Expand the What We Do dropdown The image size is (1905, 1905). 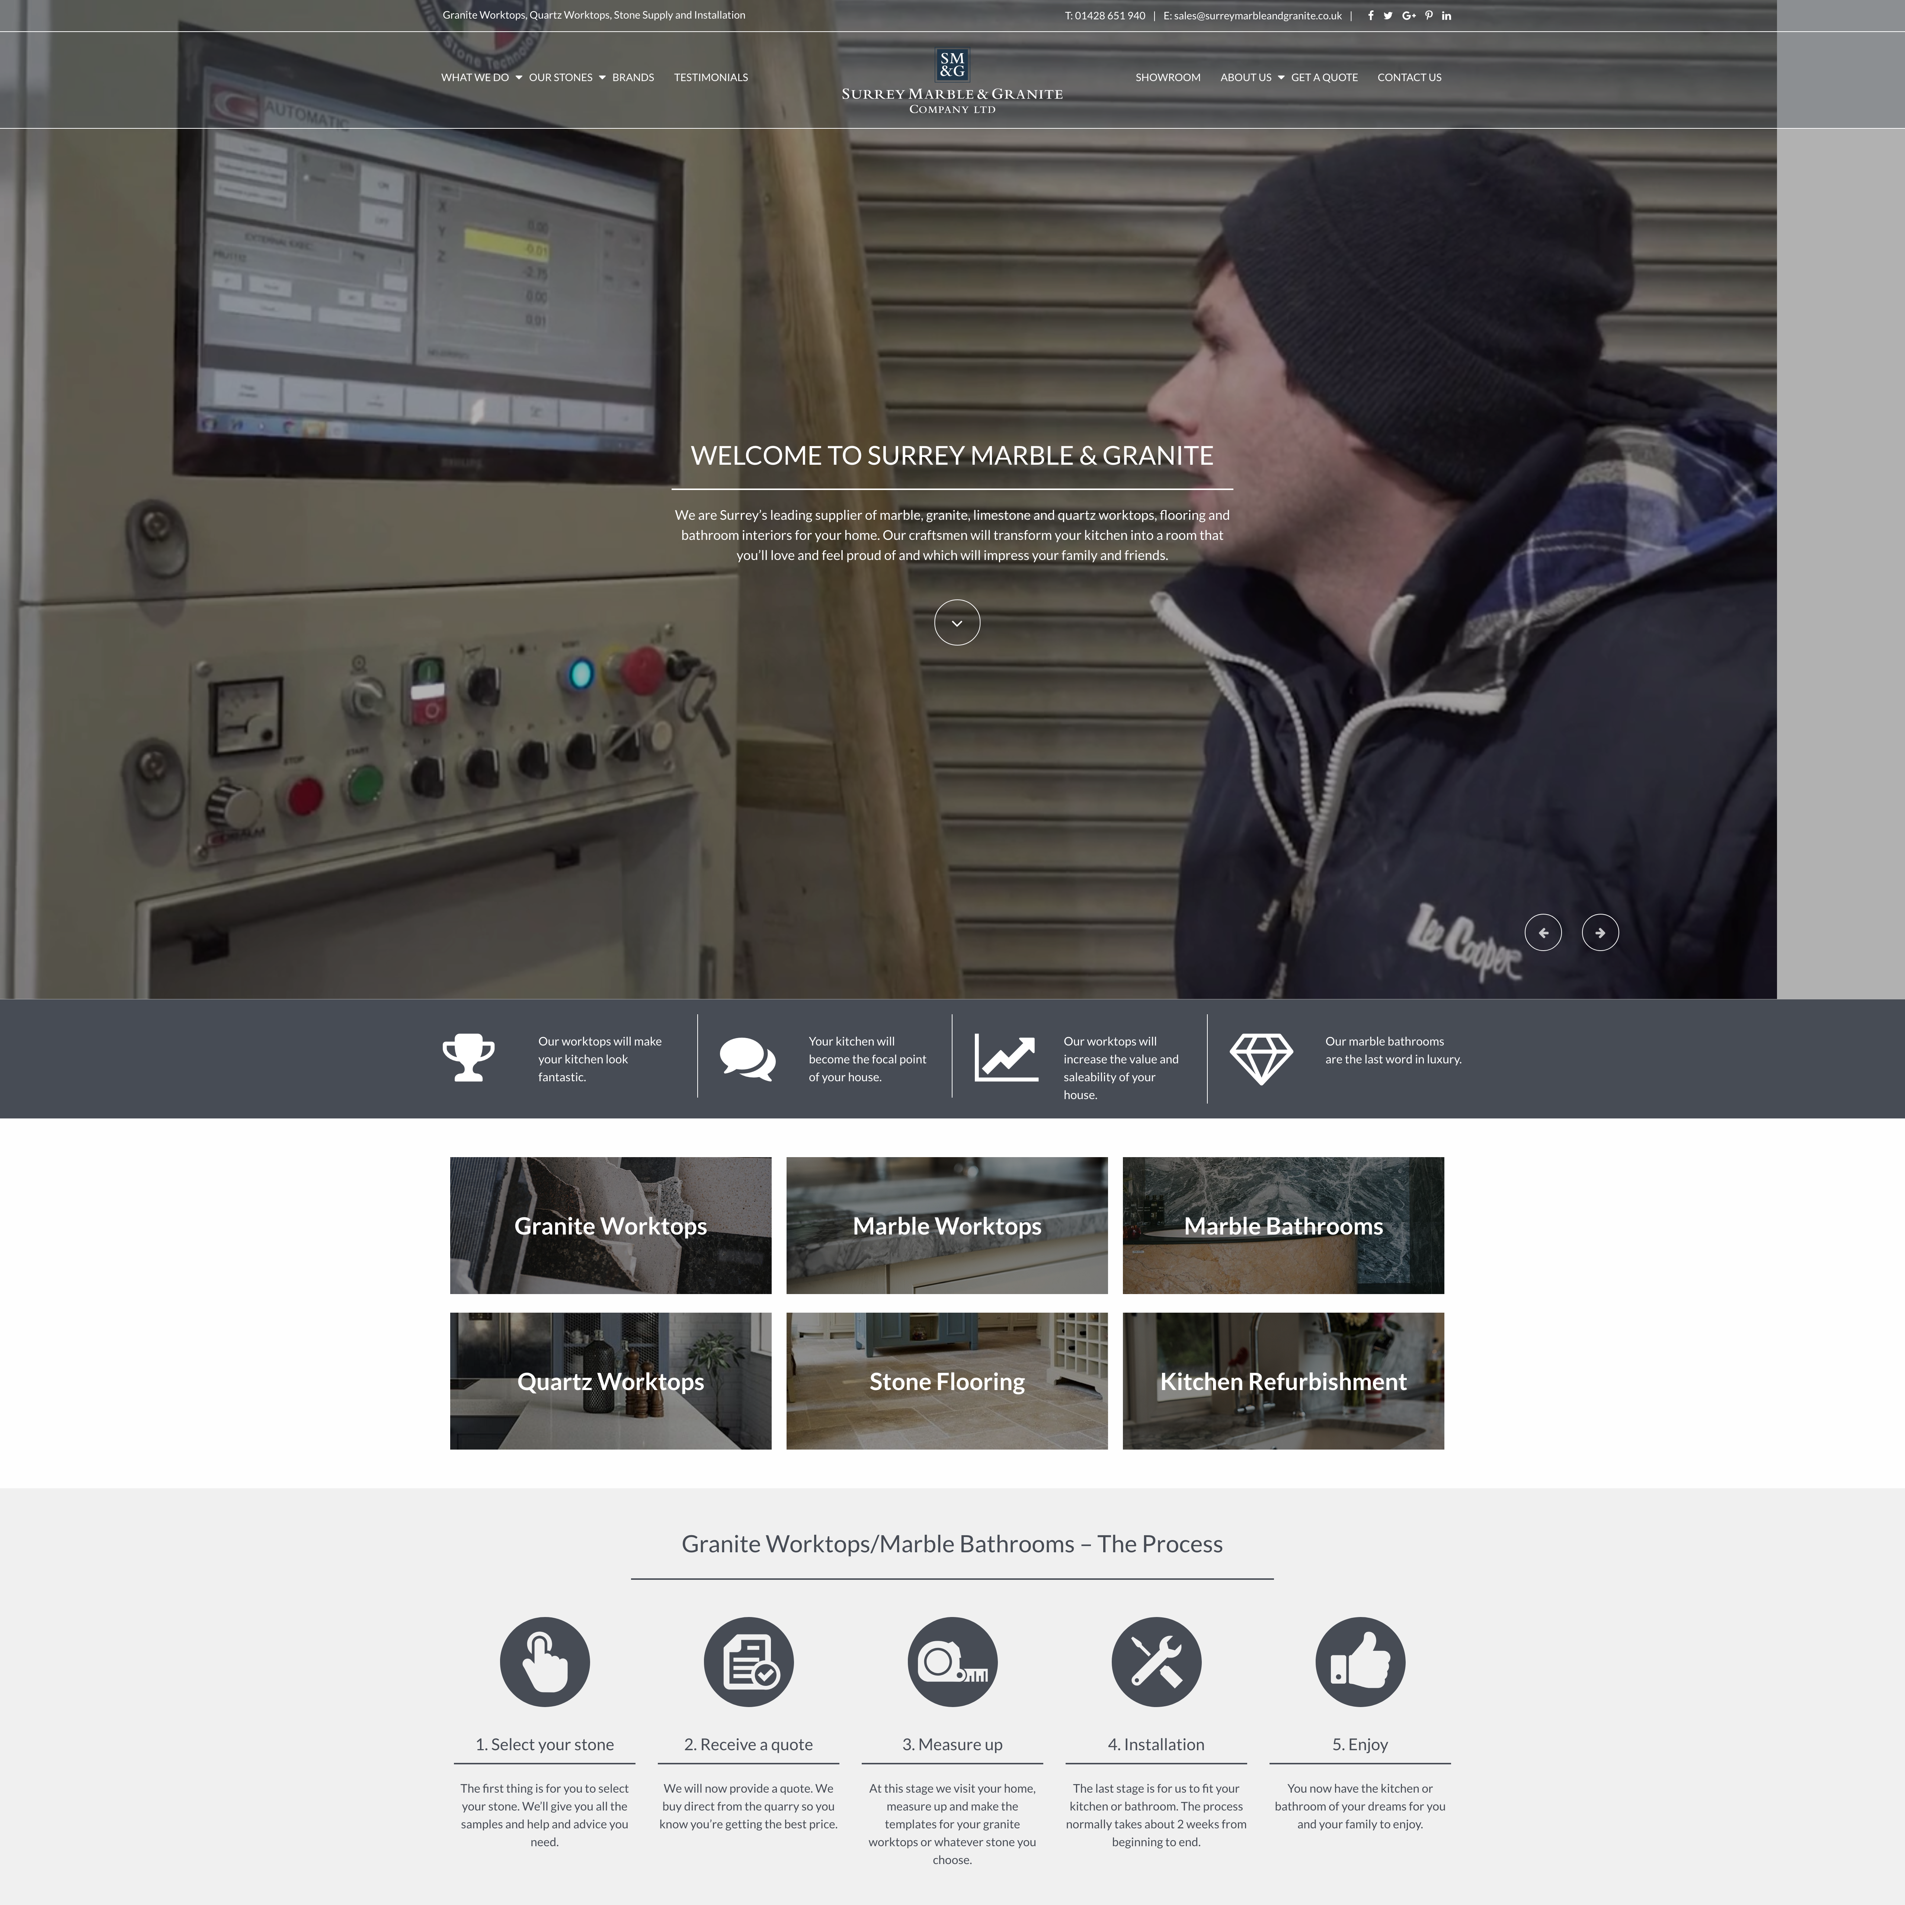481,78
